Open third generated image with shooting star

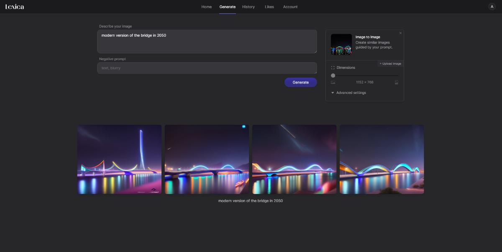[x=295, y=159]
